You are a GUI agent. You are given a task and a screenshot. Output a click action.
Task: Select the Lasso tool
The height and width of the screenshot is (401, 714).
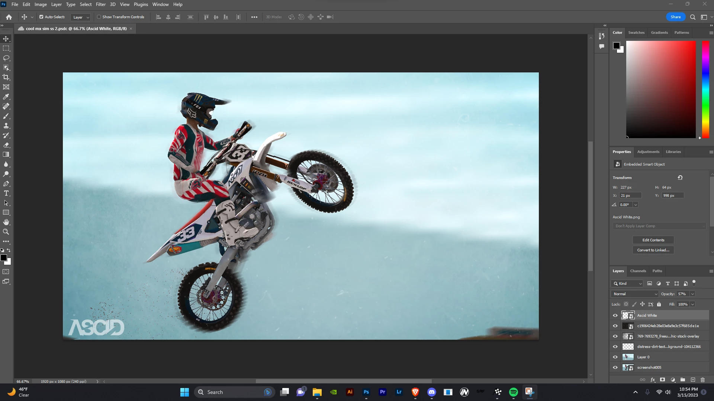pyautogui.click(x=6, y=58)
